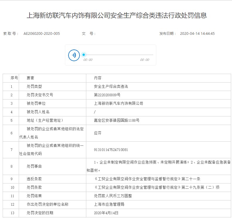
Task: Select the legal representative label cell
Action: coord(53,133)
